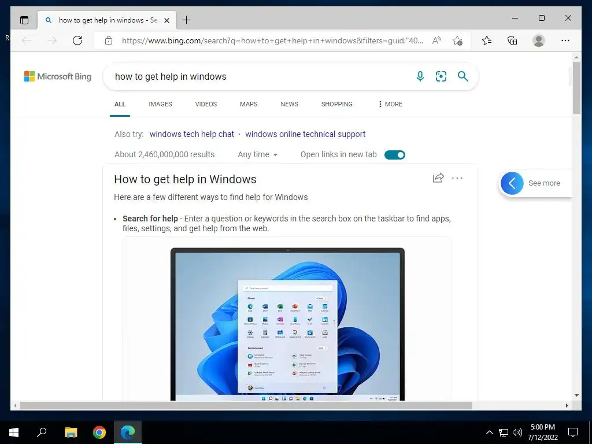
Task: Open the Windows Start menu
Action: pos(14,432)
